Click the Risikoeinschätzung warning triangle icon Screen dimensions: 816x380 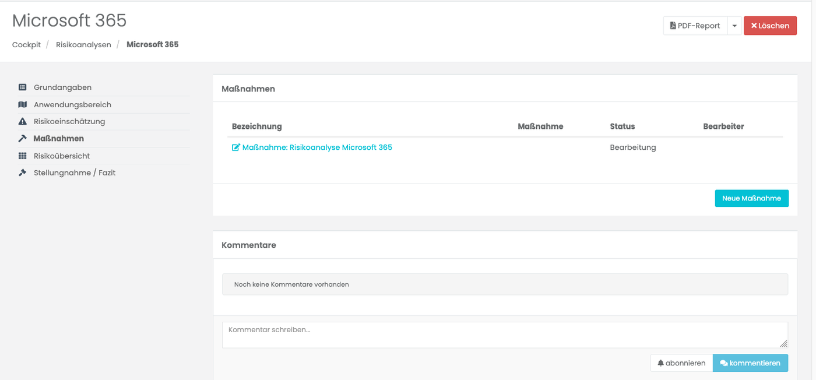coord(23,122)
